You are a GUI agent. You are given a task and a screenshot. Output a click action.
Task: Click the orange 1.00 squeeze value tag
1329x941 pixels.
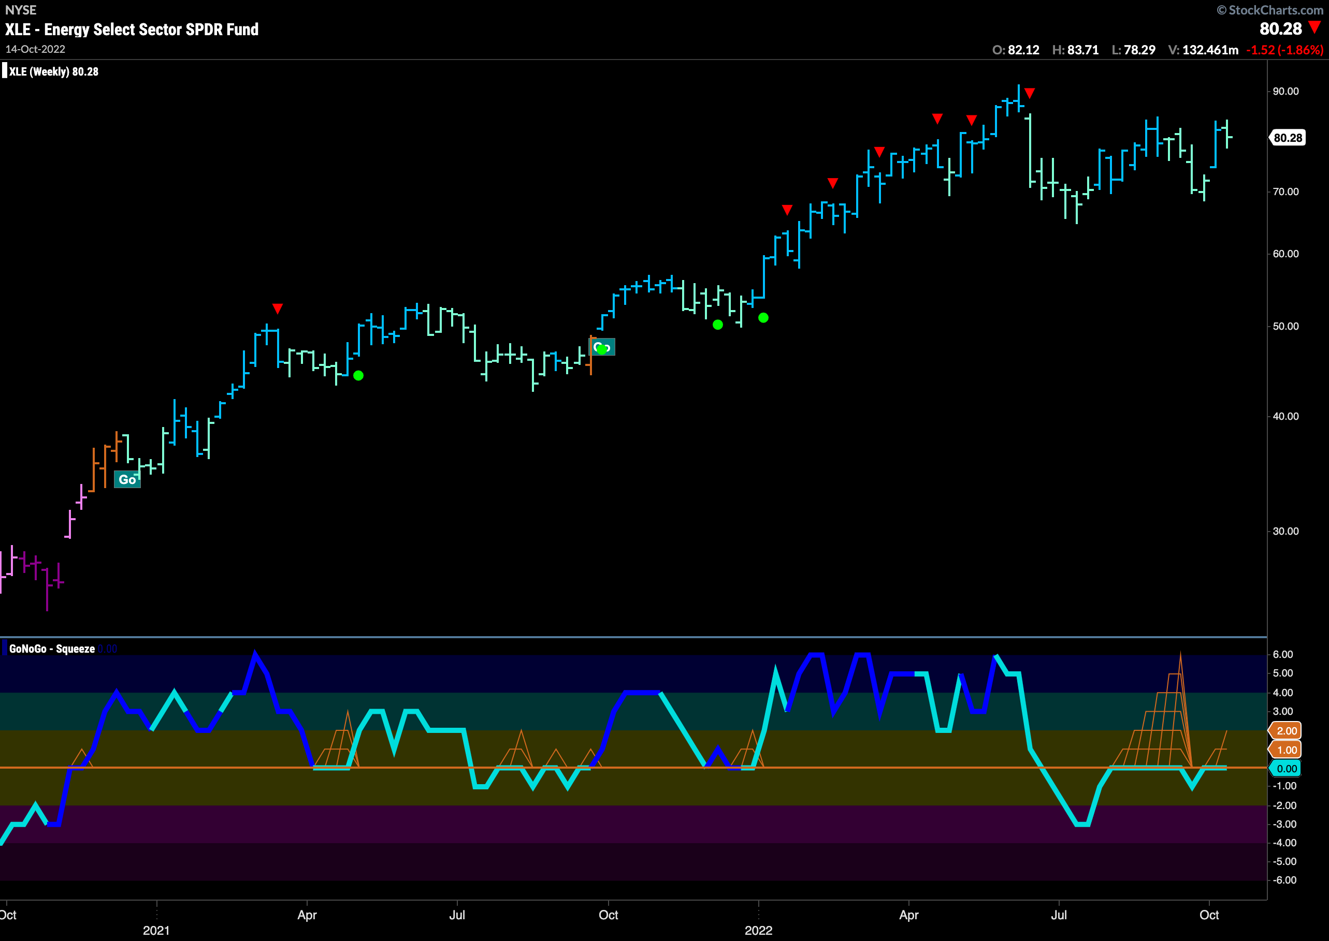point(1285,750)
